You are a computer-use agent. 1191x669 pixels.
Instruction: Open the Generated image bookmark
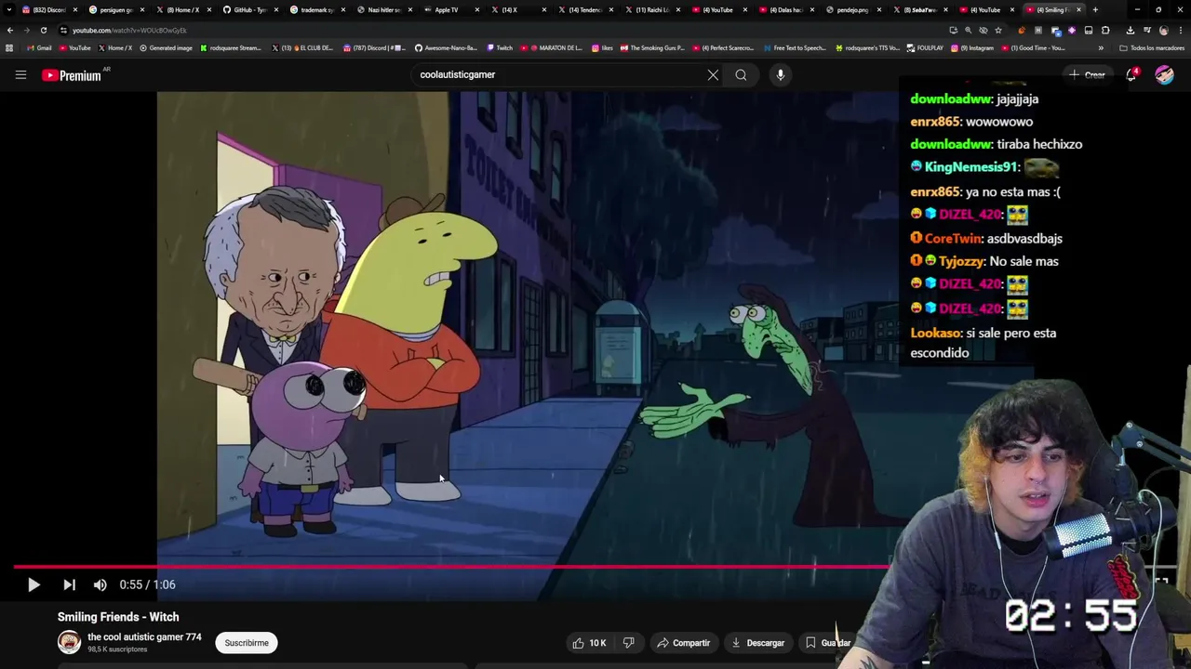click(166, 47)
